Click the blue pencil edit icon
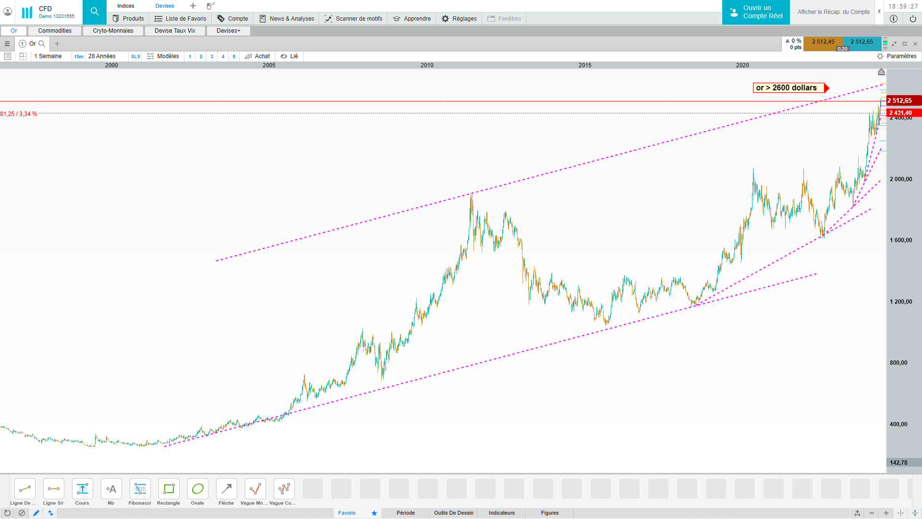The width and height of the screenshot is (922, 519). click(36, 513)
